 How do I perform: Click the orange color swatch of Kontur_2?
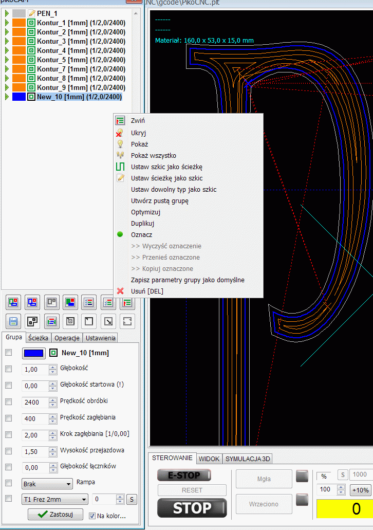click(x=19, y=32)
